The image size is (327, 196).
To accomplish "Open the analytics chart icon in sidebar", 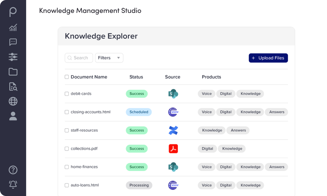I will click(13, 28).
